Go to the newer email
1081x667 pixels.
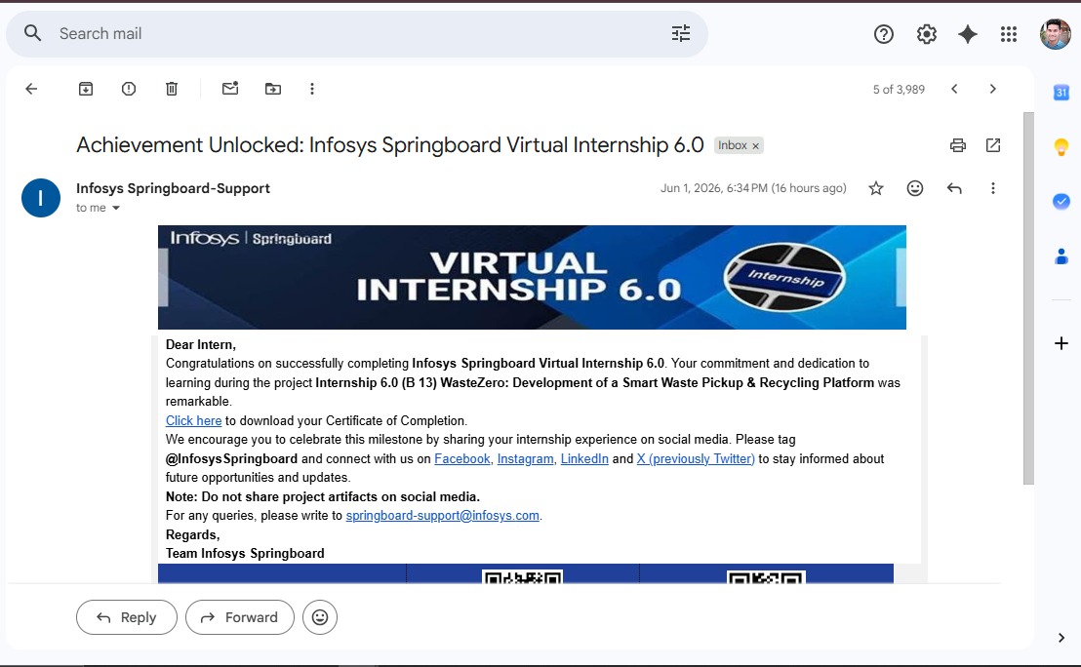pos(954,89)
